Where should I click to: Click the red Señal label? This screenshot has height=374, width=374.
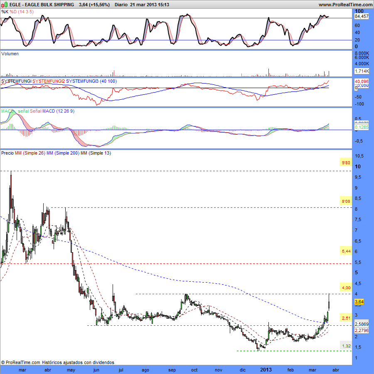pos(35,111)
